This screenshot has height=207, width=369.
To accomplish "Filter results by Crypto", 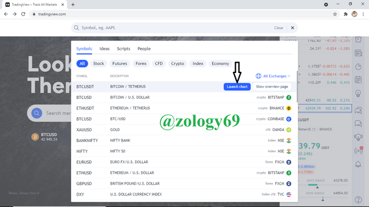I will coord(178,64).
